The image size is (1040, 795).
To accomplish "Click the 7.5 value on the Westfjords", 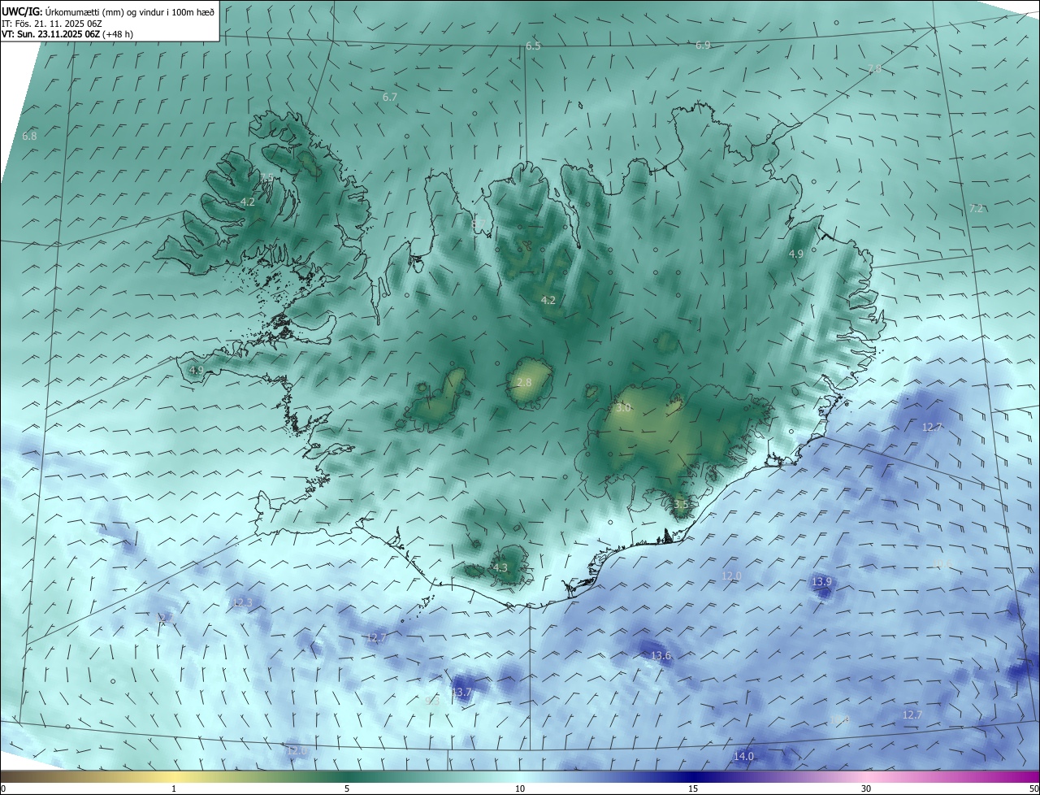I will click(x=267, y=178).
